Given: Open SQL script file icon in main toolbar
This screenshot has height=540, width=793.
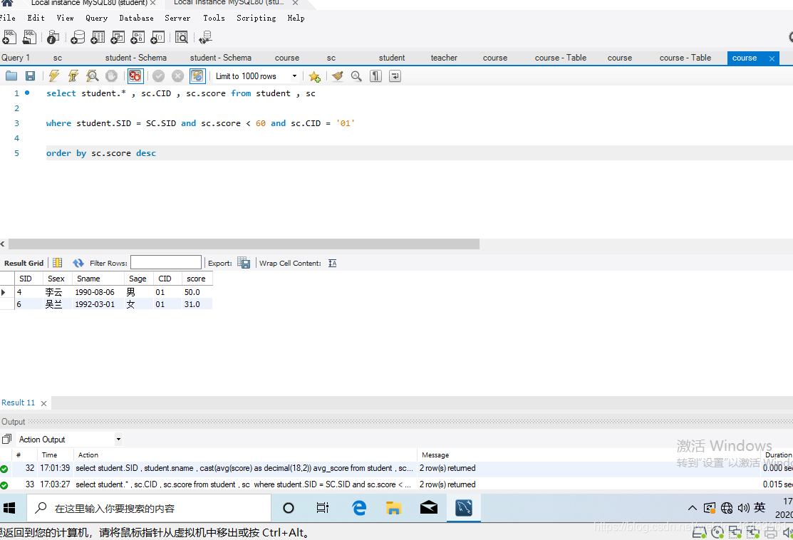Looking at the screenshot, I should [x=29, y=37].
